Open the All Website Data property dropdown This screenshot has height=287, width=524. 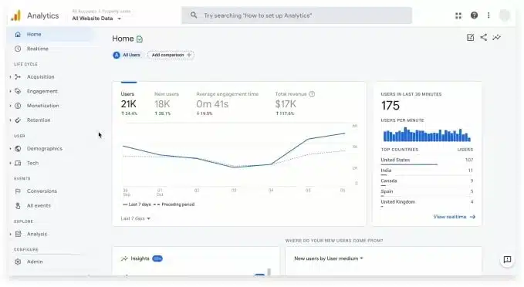click(x=96, y=19)
